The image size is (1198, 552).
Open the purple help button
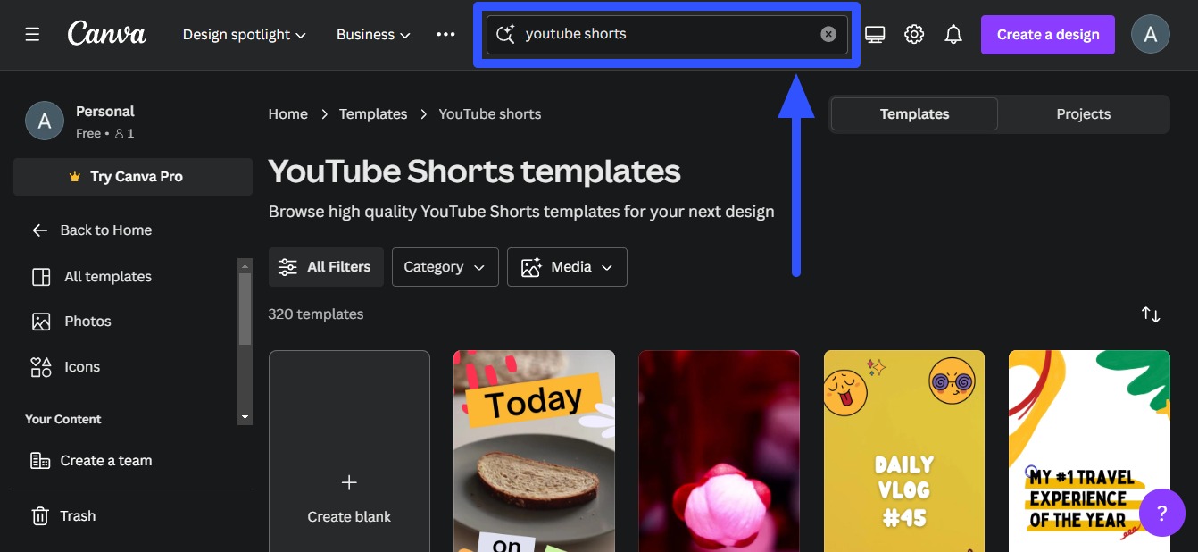coord(1161,513)
